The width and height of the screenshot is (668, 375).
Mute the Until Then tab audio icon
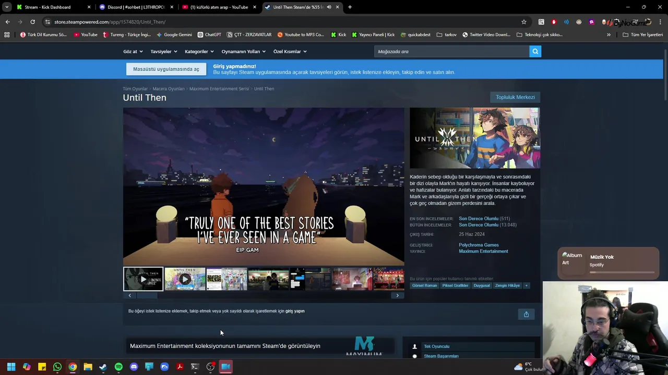click(x=329, y=7)
